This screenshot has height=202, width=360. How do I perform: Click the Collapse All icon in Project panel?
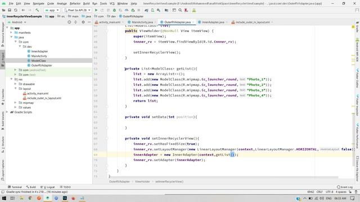(75, 22)
